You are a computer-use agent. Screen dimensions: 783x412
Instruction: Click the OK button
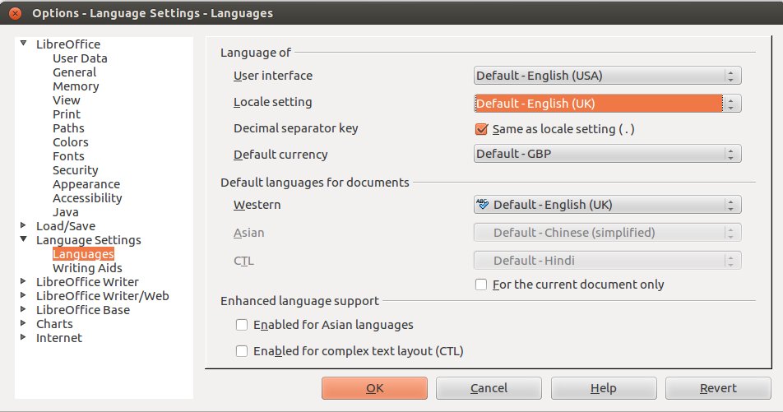click(374, 388)
